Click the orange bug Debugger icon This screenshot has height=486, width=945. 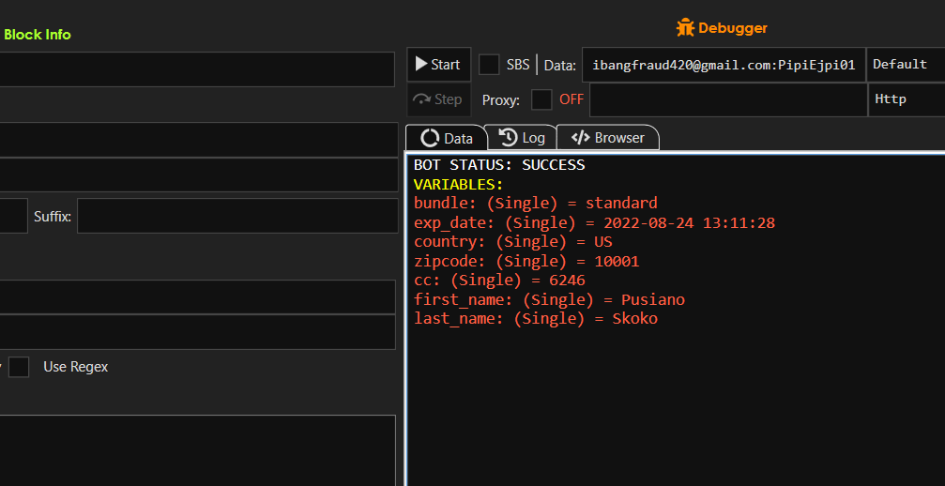(685, 28)
